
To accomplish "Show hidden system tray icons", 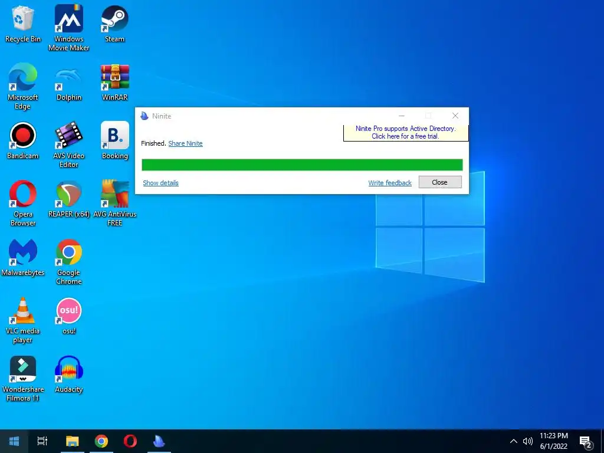I will (514, 441).
